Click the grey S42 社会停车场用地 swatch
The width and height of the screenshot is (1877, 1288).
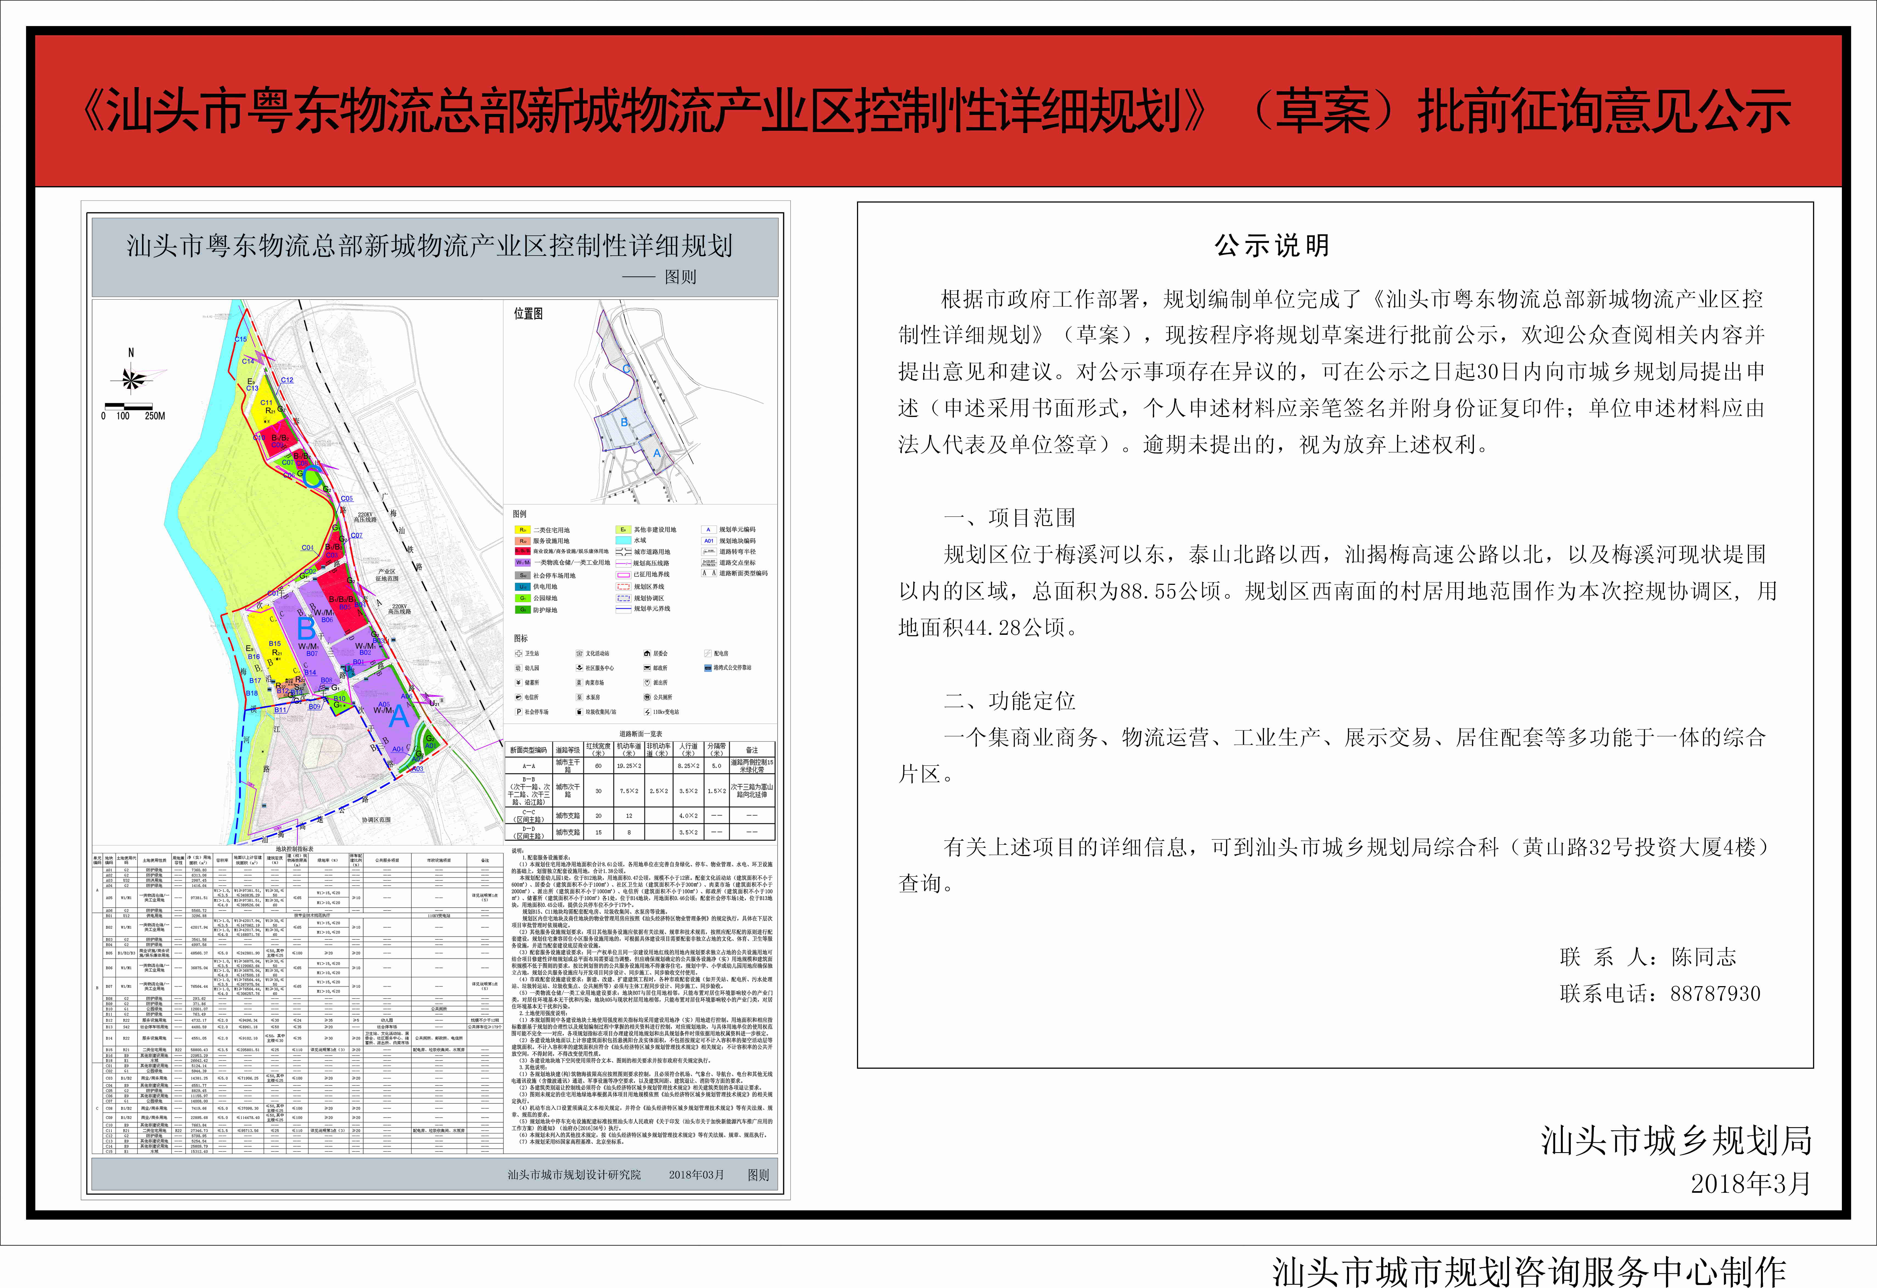[x=522, y=575]
